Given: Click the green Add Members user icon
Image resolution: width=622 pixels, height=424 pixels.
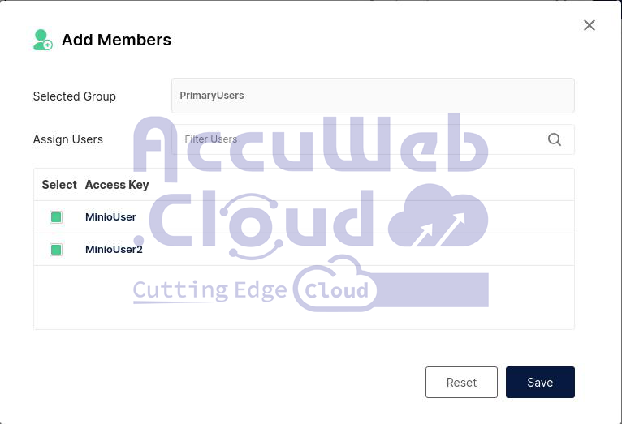Looking at the screenshot, I should coord(42,40).
